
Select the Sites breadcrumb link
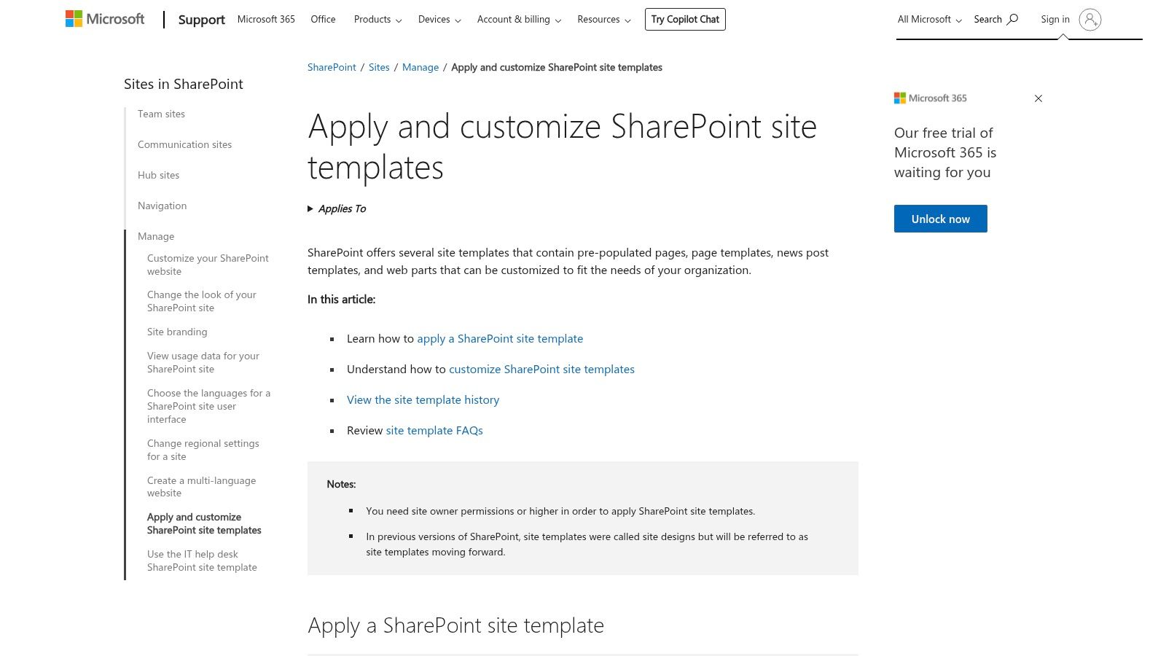click(x=379, y=66)
